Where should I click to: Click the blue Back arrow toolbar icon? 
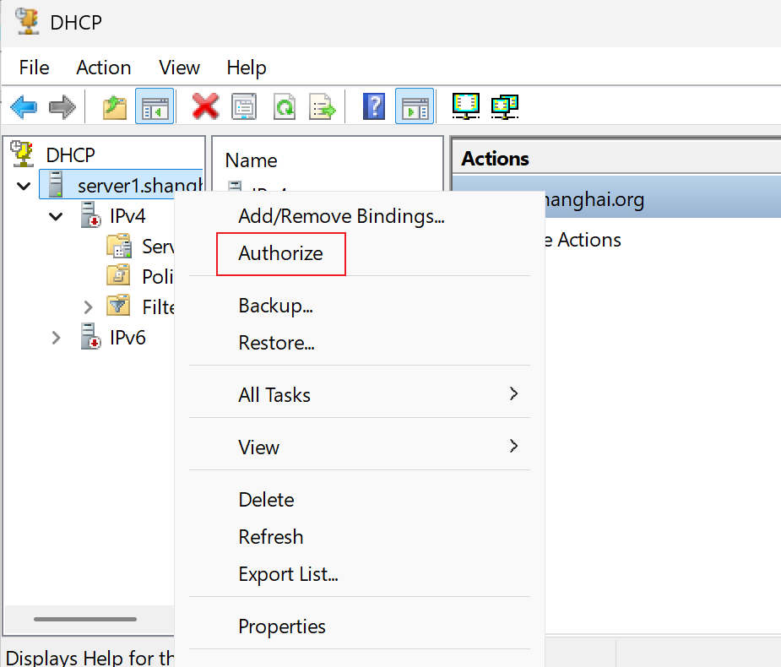24,106
